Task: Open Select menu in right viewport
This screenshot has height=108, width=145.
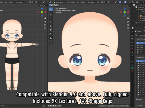Action: point(73,2)
